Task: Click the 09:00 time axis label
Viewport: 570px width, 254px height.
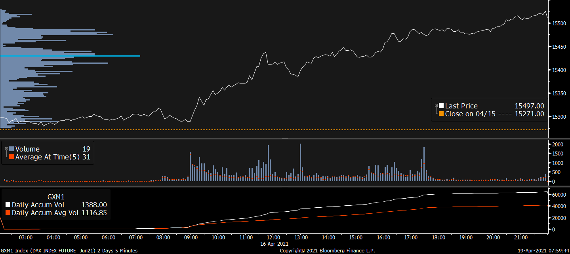Action: [x=191, y=237]
